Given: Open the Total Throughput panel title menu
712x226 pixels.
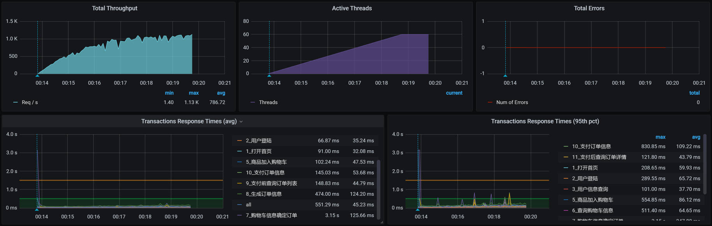Looking at the screenshot, I should click(114, 8).
